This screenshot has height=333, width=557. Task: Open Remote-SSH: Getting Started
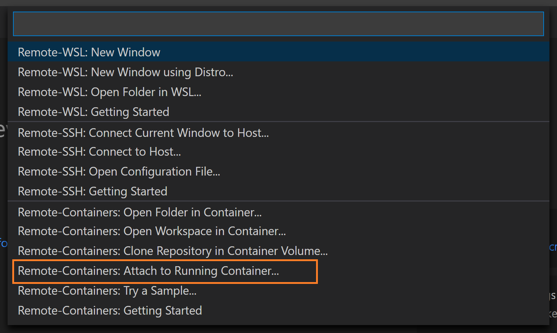coord(278,191)
